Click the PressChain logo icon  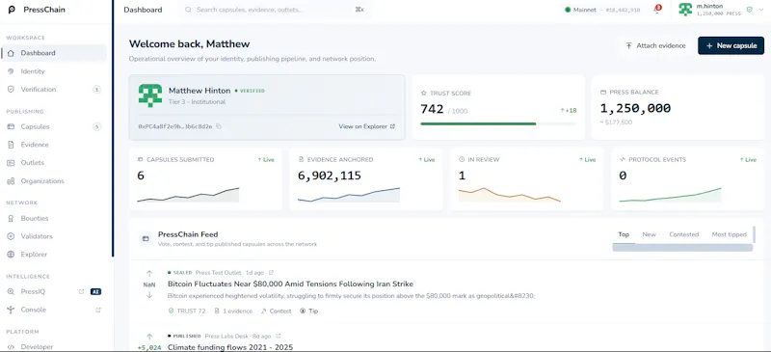13,10
